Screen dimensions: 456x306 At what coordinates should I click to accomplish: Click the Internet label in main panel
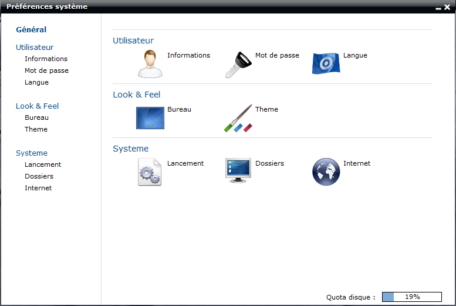(x=357, y=163)
